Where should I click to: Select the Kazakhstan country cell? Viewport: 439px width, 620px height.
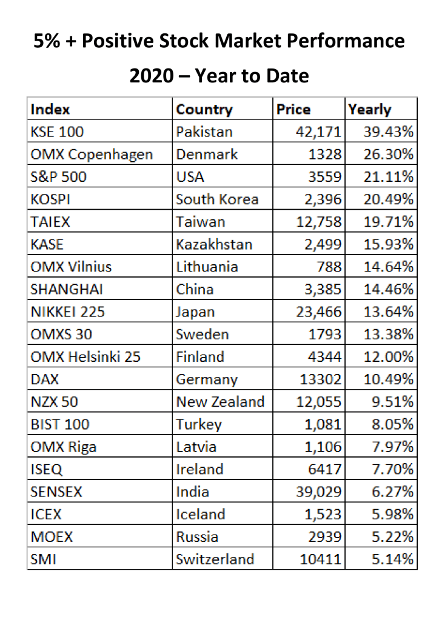point(214,244)
